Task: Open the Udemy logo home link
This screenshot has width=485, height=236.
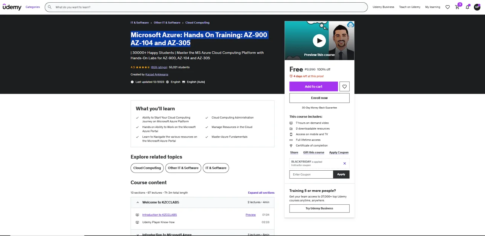Action: pyautogui.click(x=12, y=7)
